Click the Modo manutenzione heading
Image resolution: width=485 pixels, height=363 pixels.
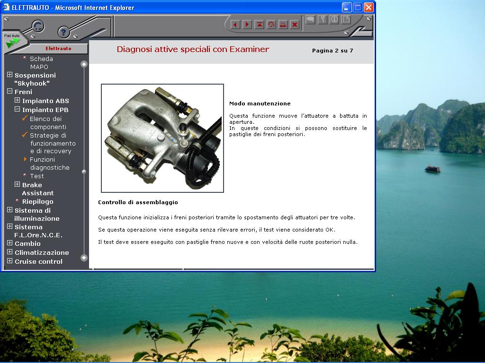[x=260, y=104]
